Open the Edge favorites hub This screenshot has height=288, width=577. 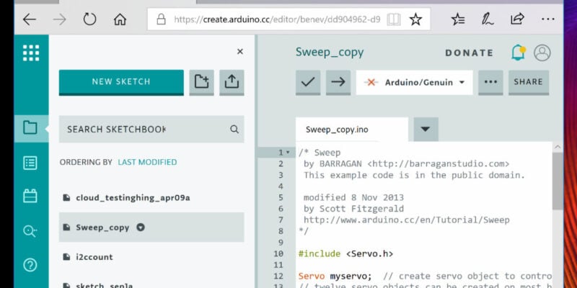tap(458, 19)
